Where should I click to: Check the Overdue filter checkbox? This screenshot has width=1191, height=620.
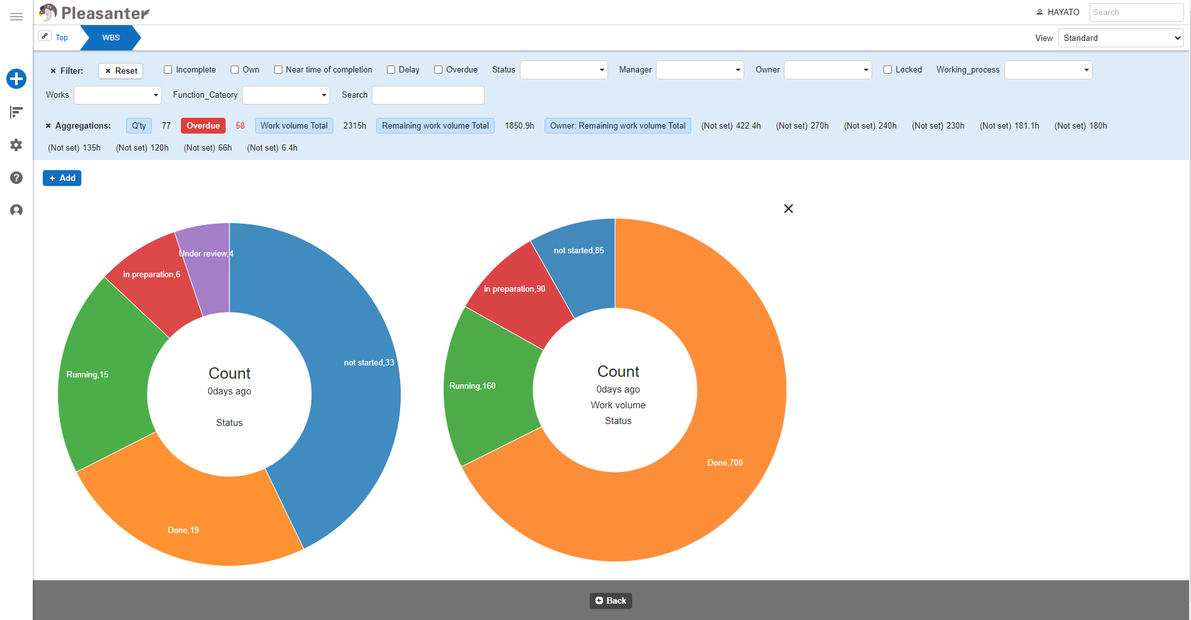pos(438,70)
